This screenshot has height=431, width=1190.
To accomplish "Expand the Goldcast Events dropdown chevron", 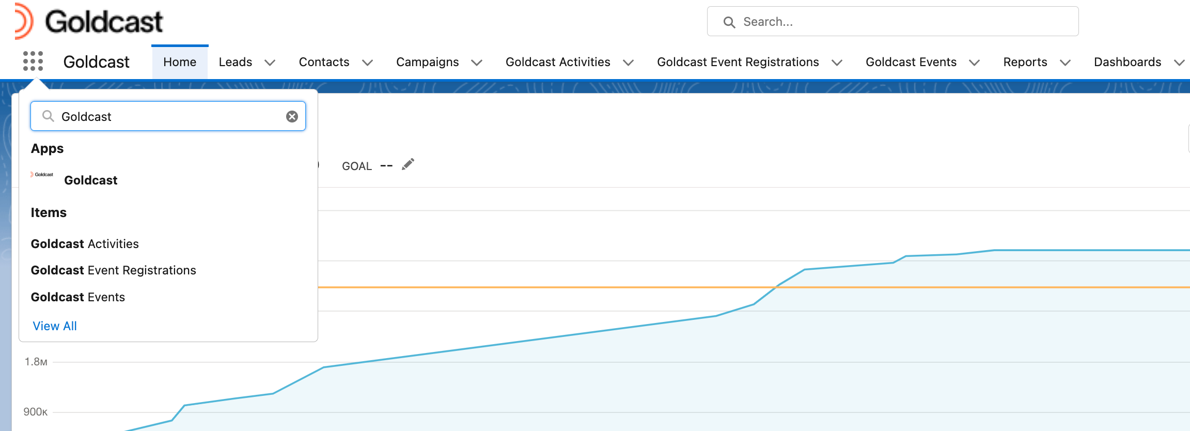I will (x=974, y=63).
